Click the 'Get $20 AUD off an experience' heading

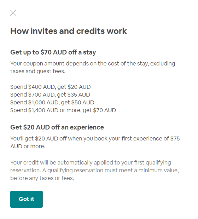(x=57, y=127)
